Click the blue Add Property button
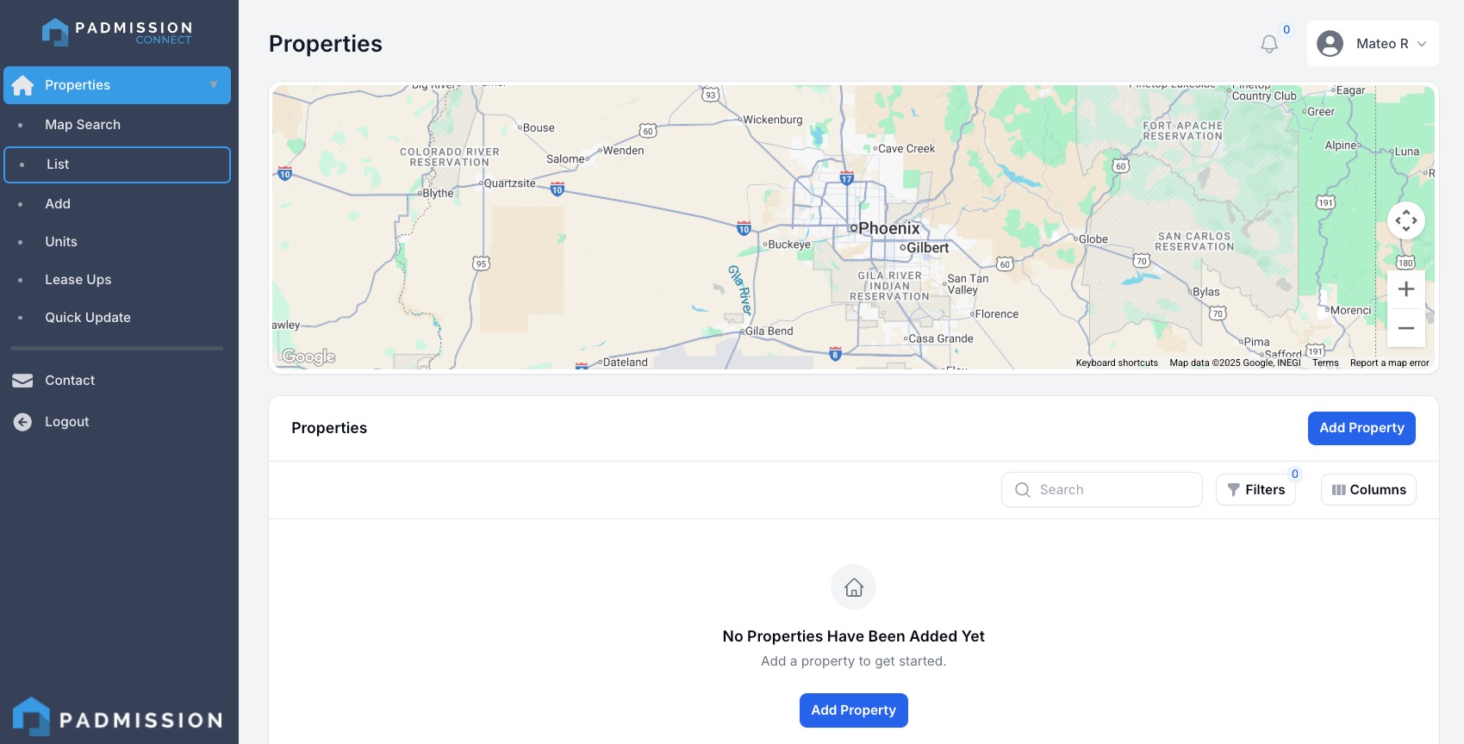Viewport: 1464px width, 744px height. tap(1361, 428)
